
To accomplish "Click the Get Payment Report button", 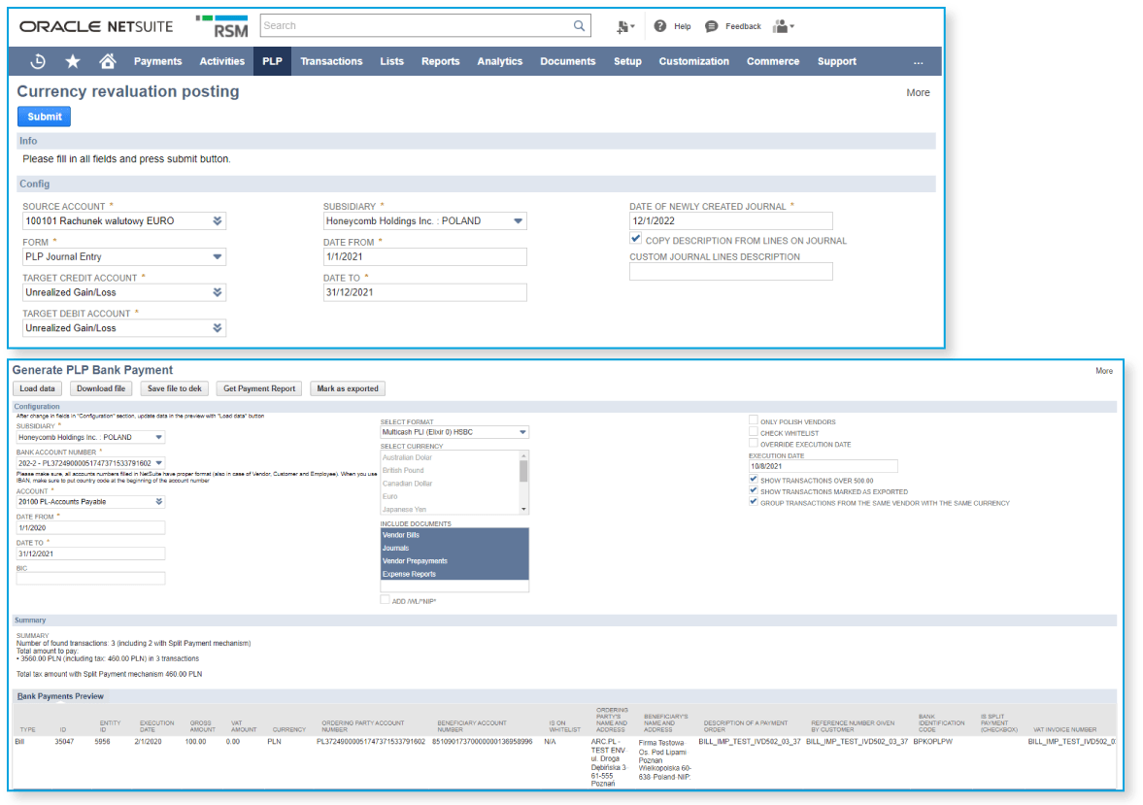I will (258, 388).
